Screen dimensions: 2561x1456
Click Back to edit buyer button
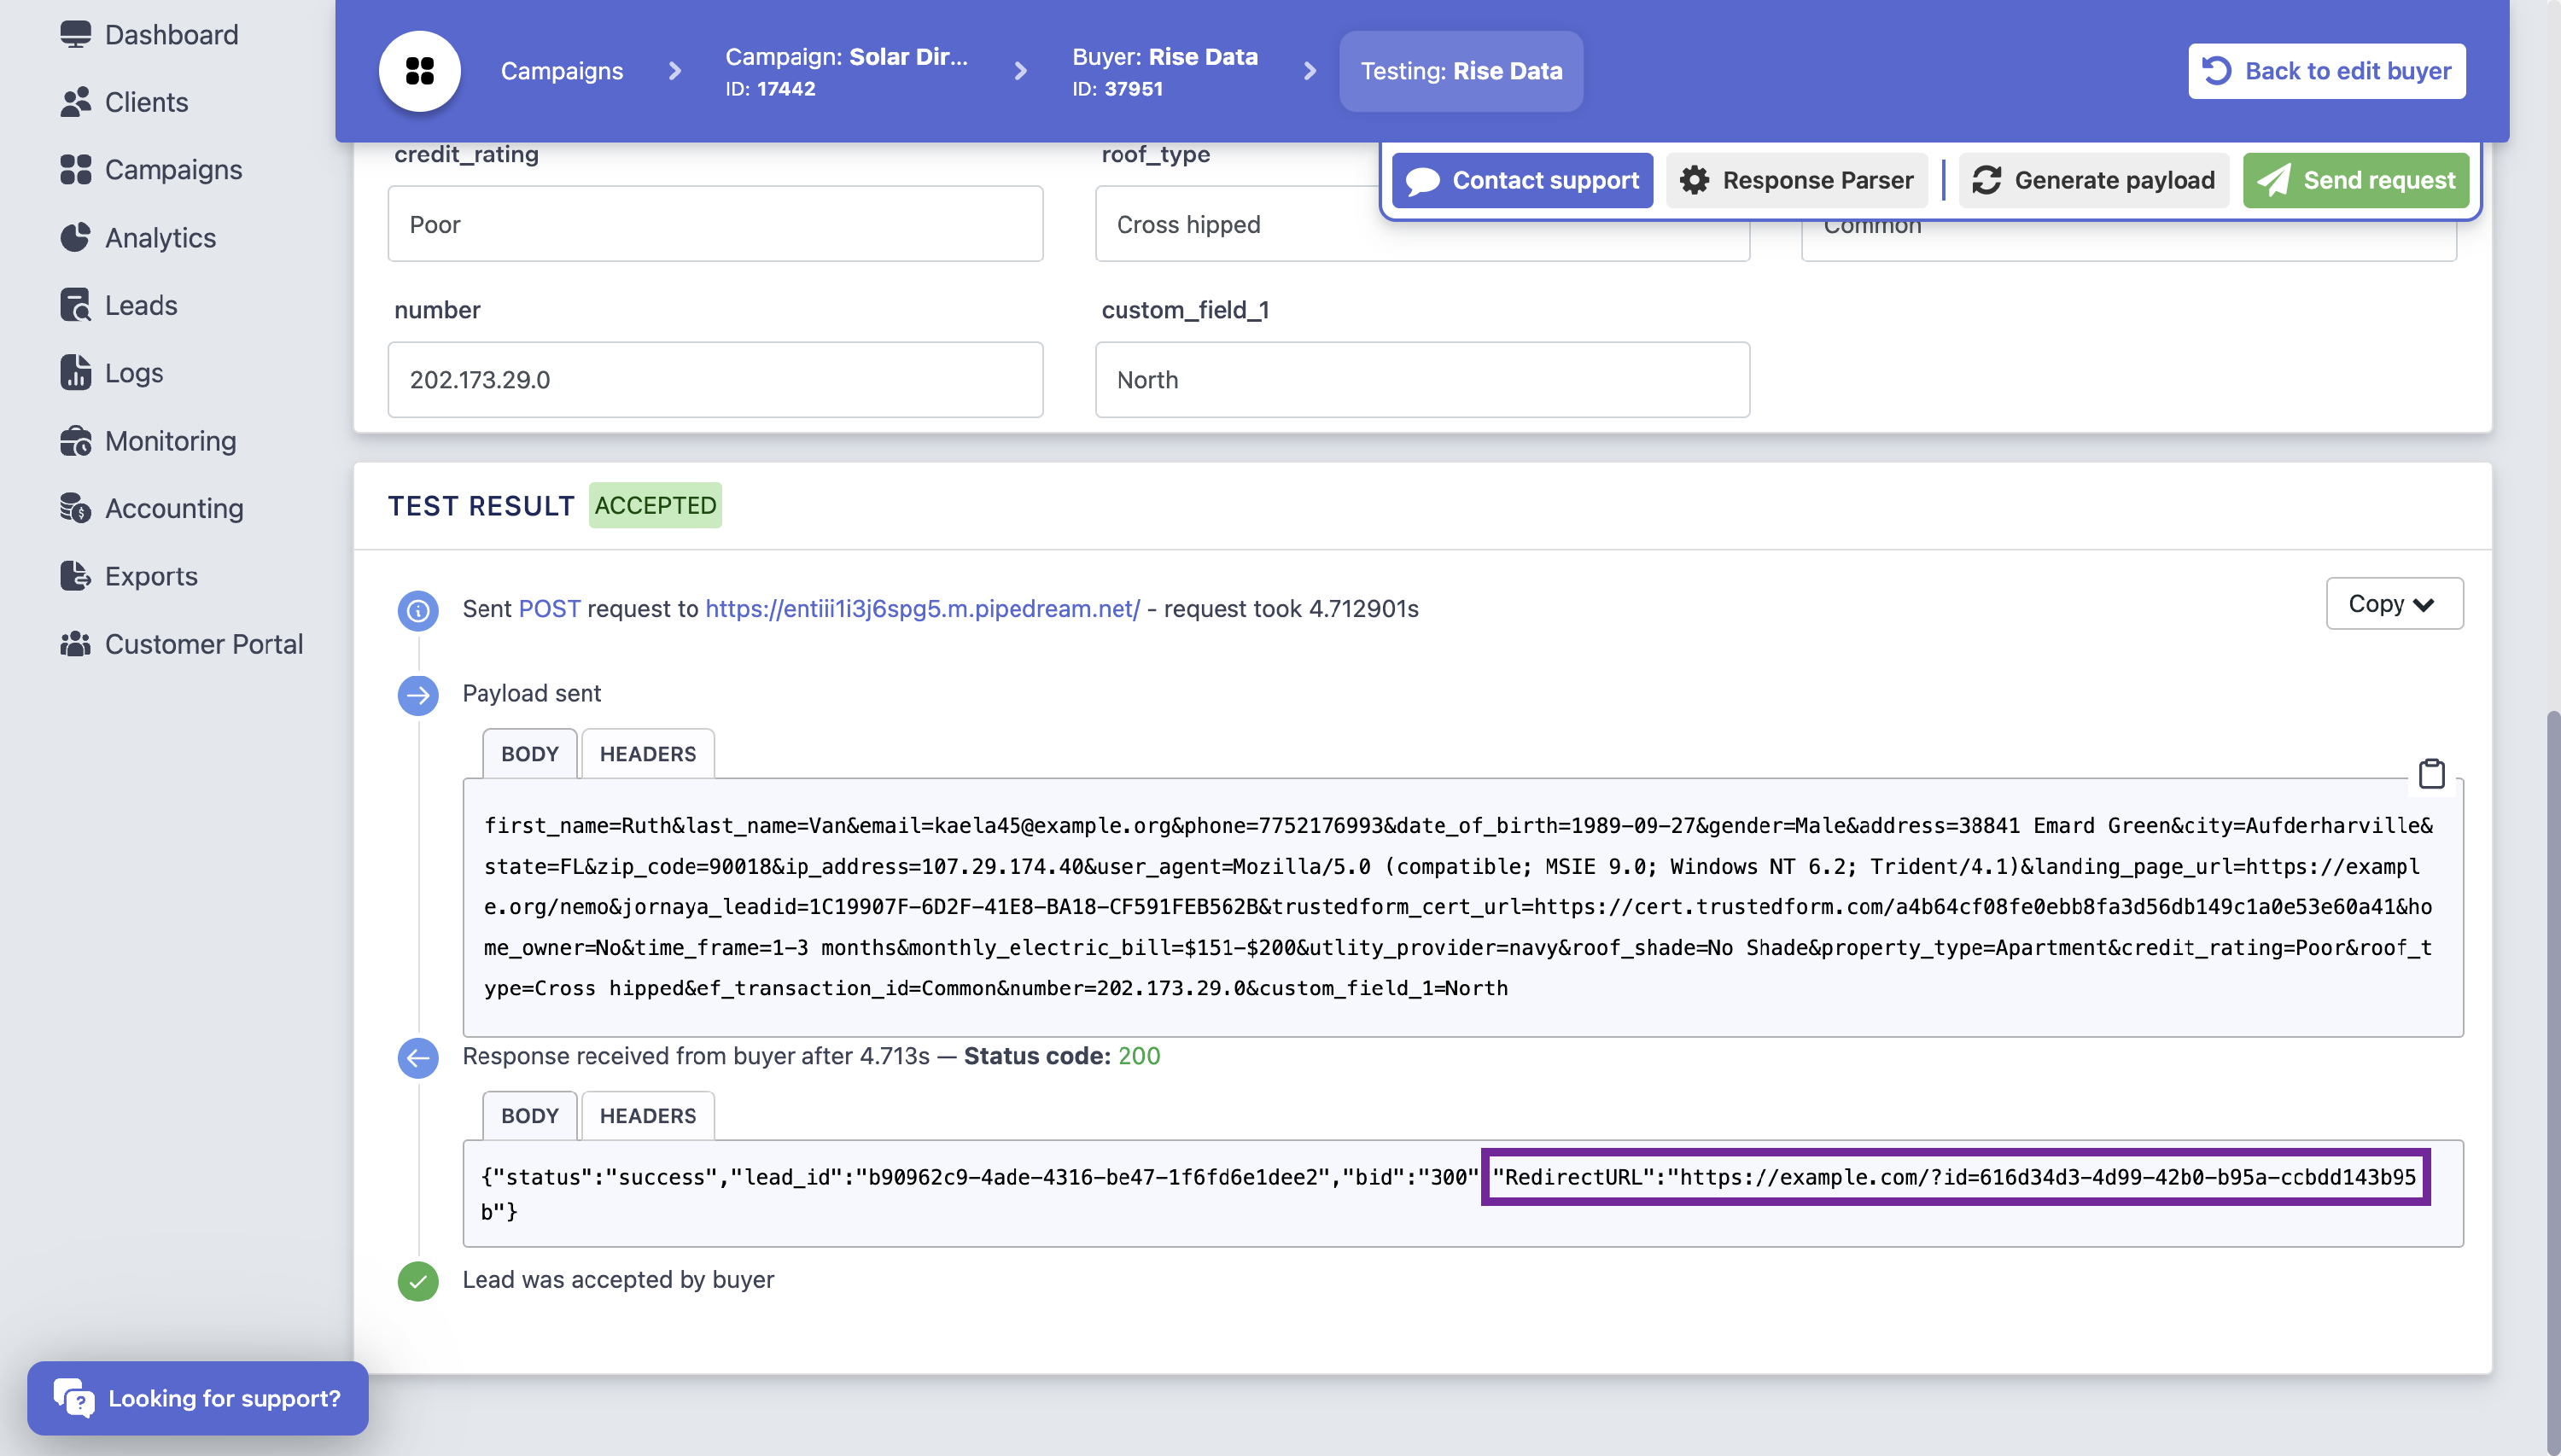coord(2326,71)
